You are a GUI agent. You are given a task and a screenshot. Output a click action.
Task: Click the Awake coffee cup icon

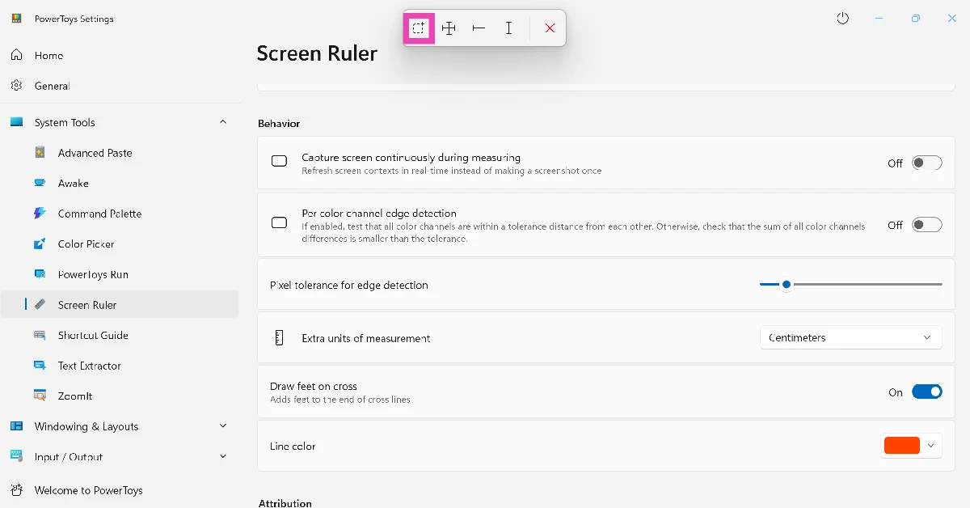point(40,183)
